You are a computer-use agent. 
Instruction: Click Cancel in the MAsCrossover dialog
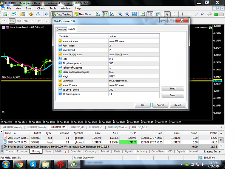[160, 105]
